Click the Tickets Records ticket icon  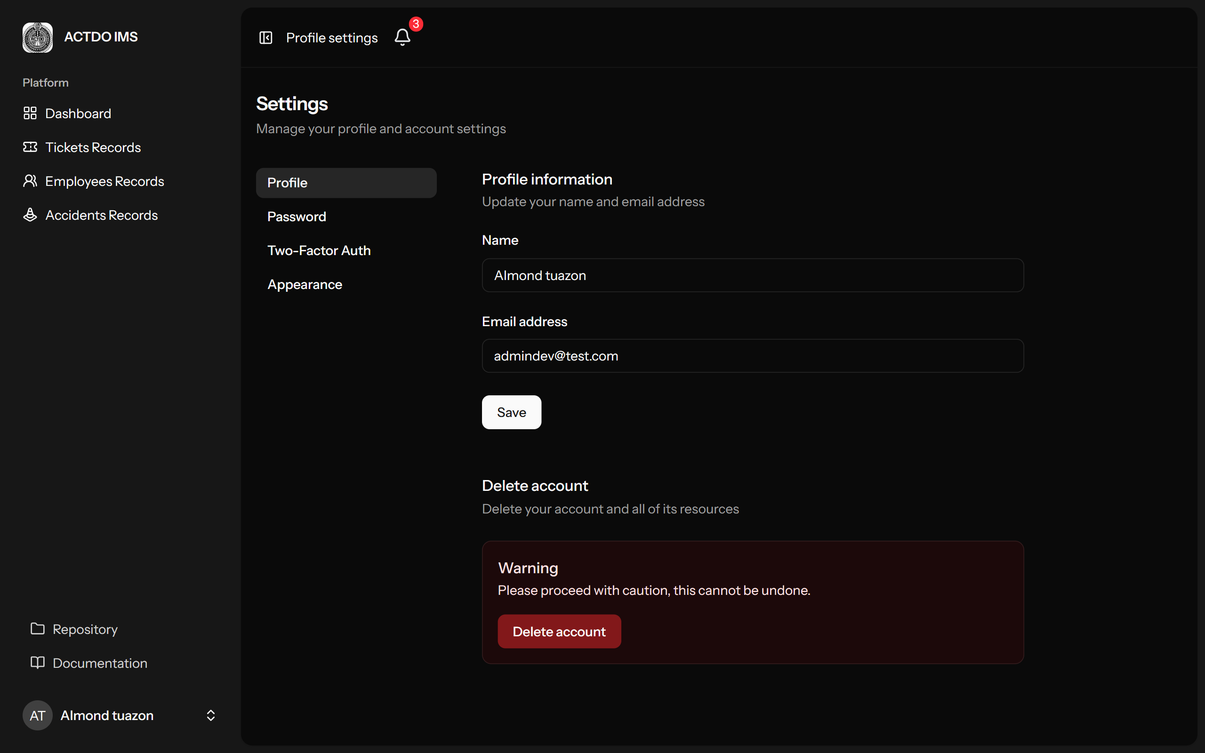click(x=30, y=147)
